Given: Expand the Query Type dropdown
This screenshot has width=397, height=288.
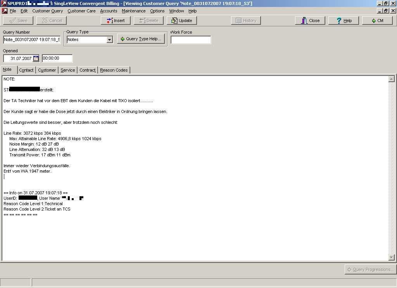Looking at the screenshot, I should [109, 39].
